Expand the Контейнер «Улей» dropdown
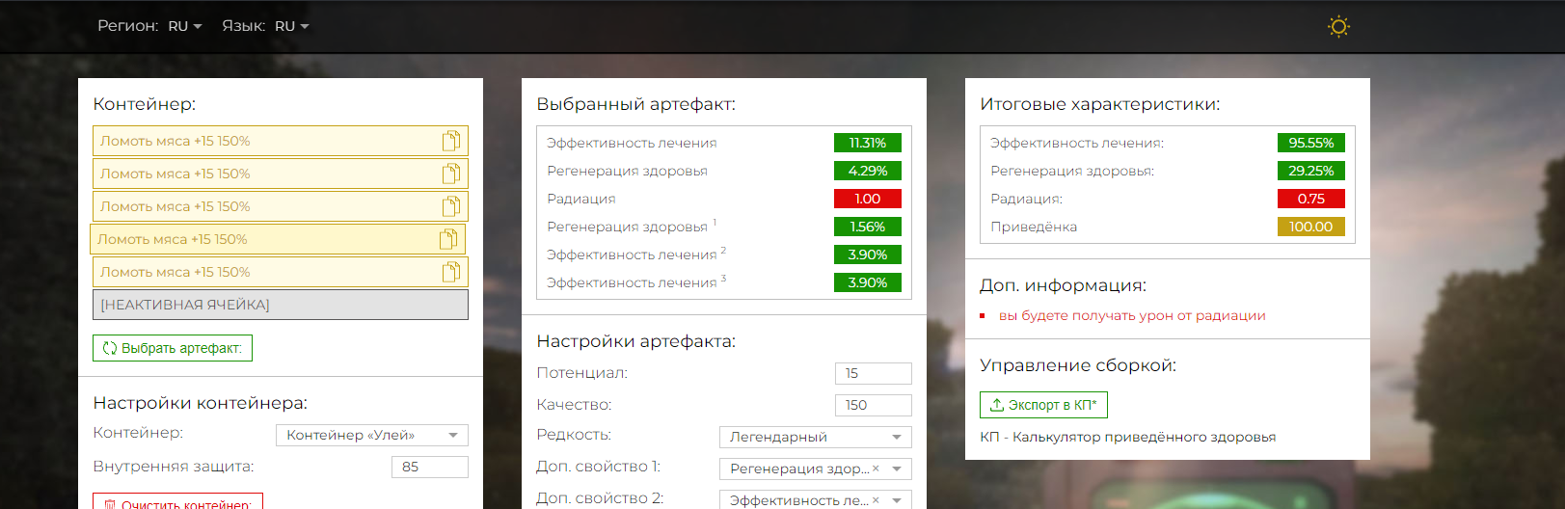This screenshot has height=509, width=1565. pos(453,436)
